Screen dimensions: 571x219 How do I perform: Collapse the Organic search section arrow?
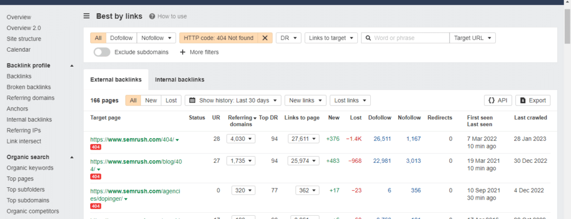click(x=72, y=157)
